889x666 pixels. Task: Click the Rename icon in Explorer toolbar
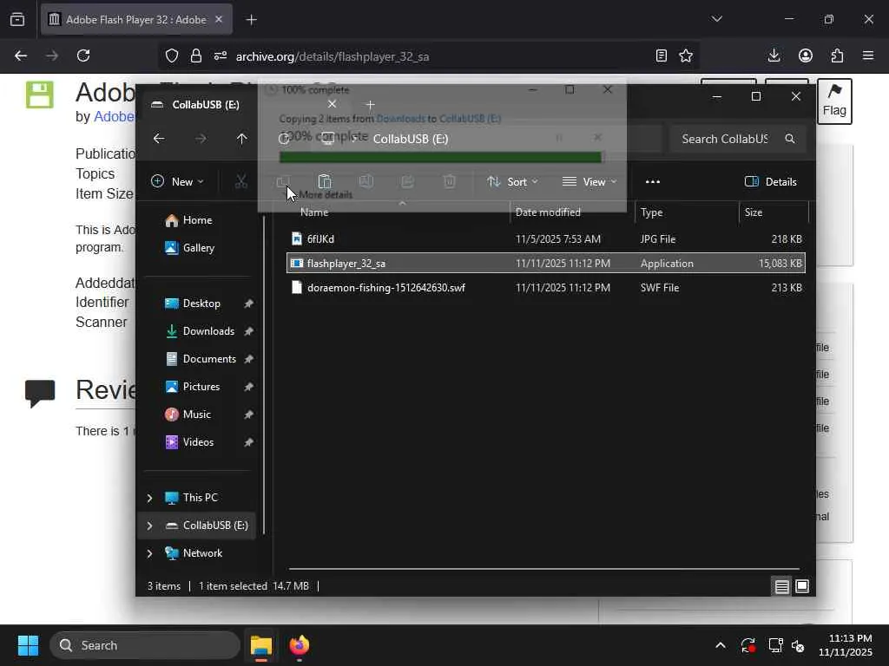pos(366,182)
